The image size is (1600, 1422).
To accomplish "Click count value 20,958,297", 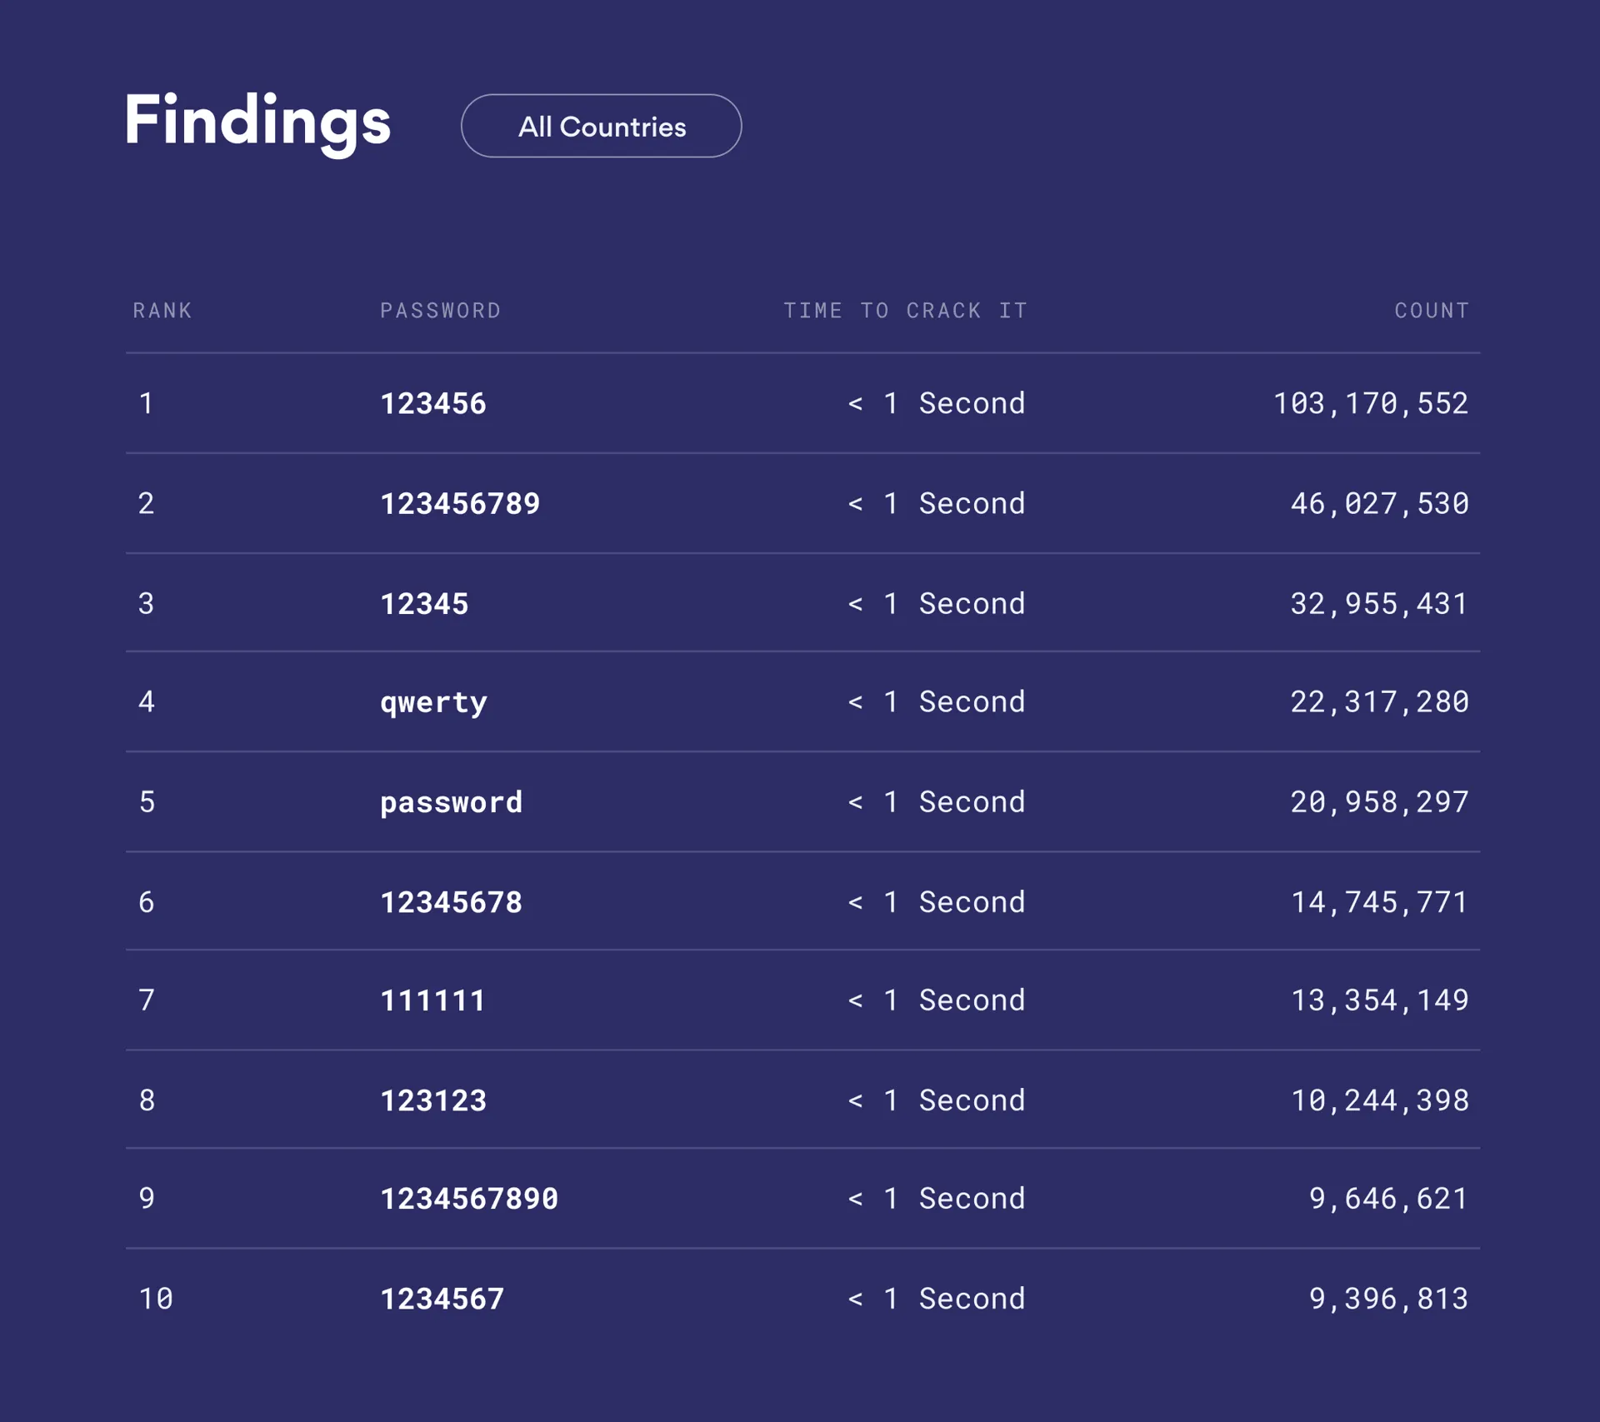I will (x=1379, y=802).
